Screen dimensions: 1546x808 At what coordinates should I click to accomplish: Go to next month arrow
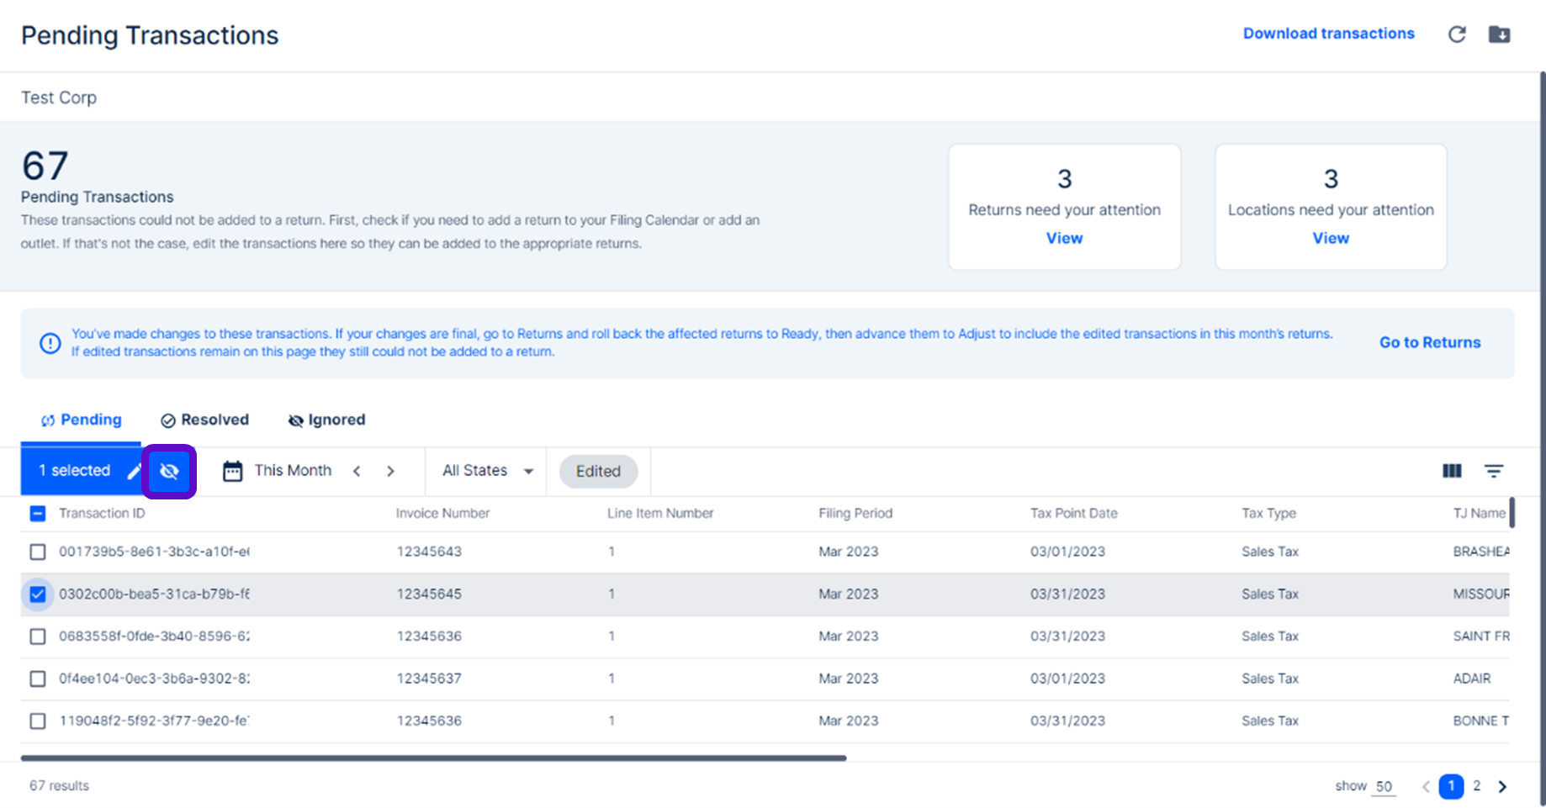pos(390,471)
